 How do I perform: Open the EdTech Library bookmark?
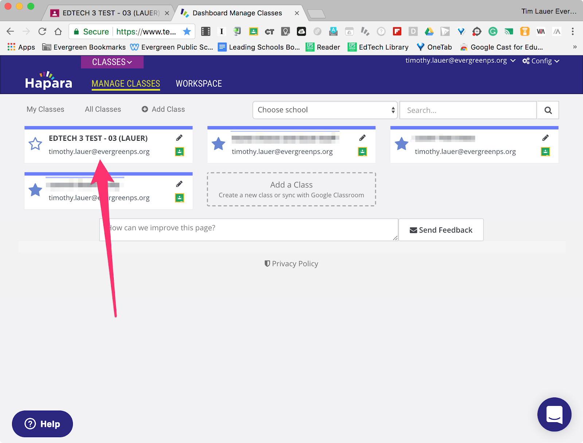coord(378,47)
